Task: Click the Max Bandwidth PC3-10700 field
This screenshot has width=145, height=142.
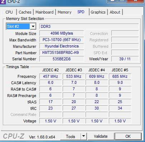Action: (62, 40)
